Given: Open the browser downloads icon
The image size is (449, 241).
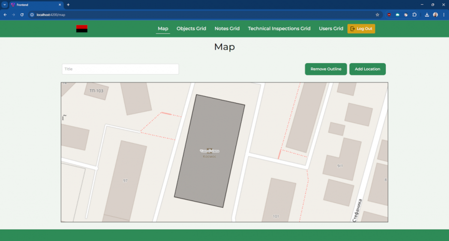Looking at the screenshot, I should click(427, 15).
